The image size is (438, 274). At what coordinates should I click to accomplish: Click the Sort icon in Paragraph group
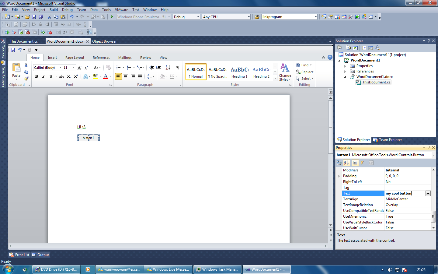[x=168, y=68]
